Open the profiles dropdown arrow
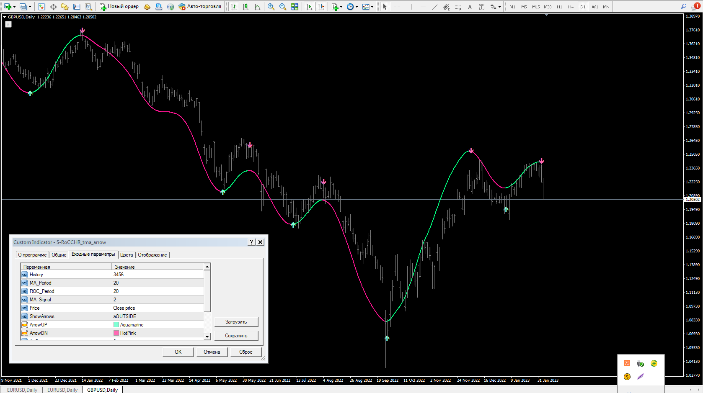 [x=30, y=7]
